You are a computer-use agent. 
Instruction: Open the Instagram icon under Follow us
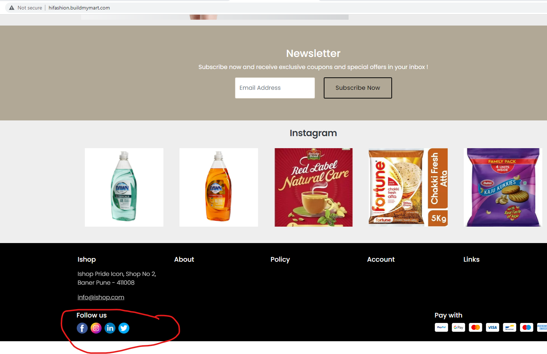click(x=96, y=328)
